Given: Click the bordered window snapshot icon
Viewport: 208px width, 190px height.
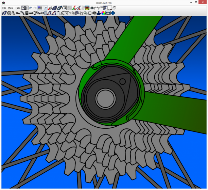Looking at the screenshot, I should [x=65, y=8].
